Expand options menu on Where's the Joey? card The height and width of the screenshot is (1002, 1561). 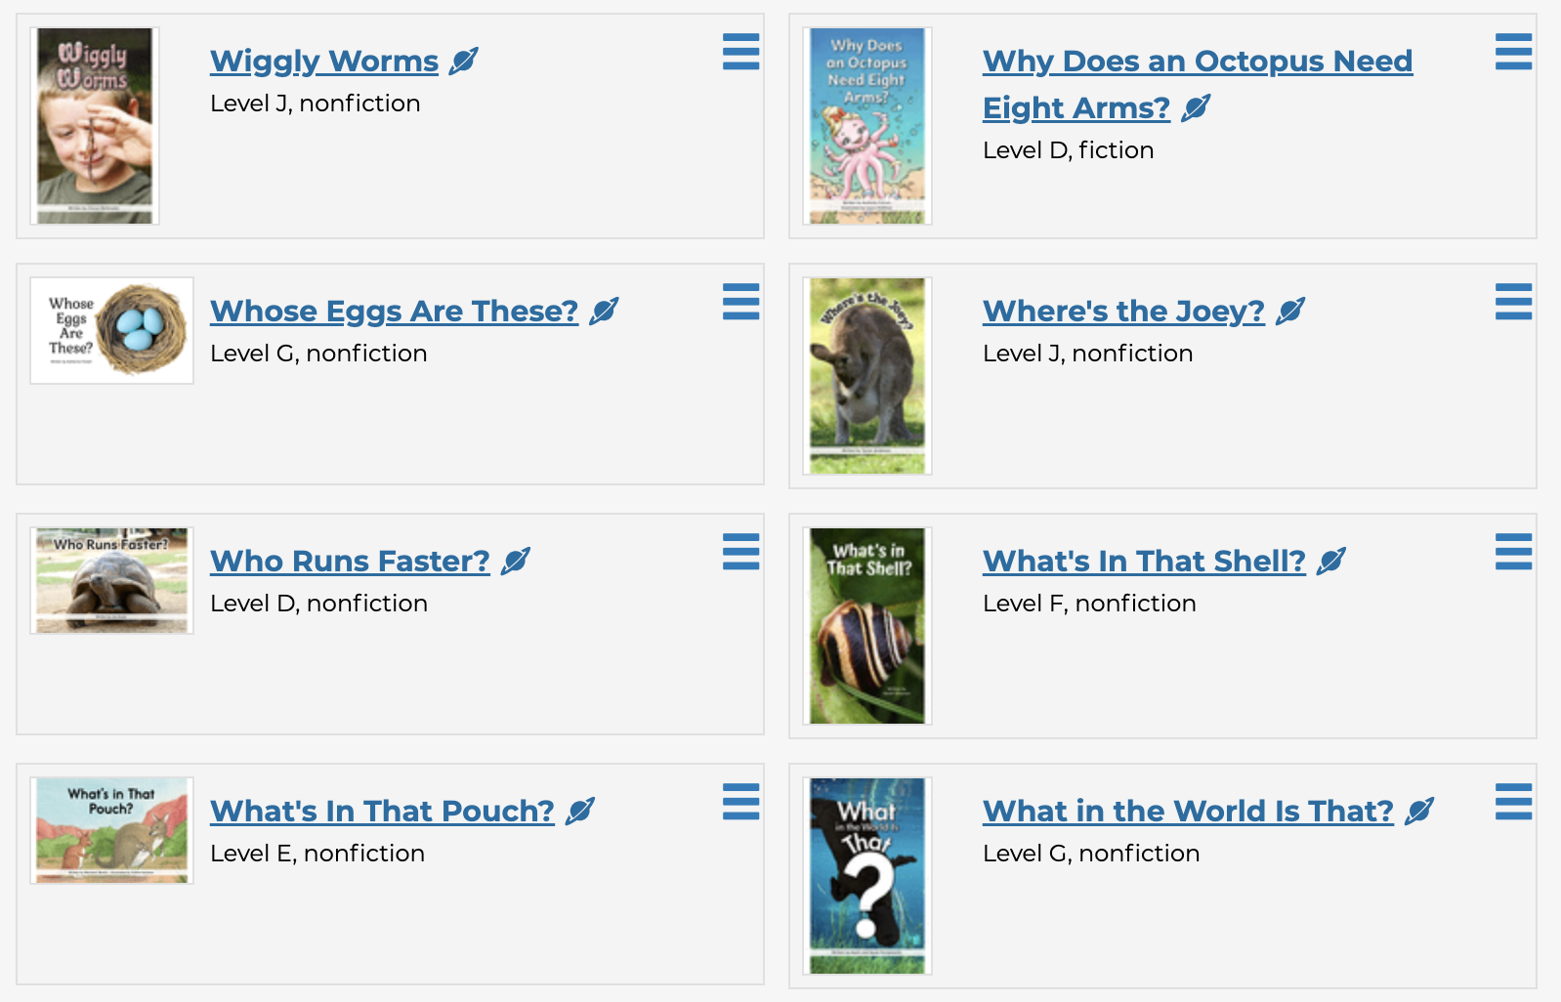(1513, 302)
